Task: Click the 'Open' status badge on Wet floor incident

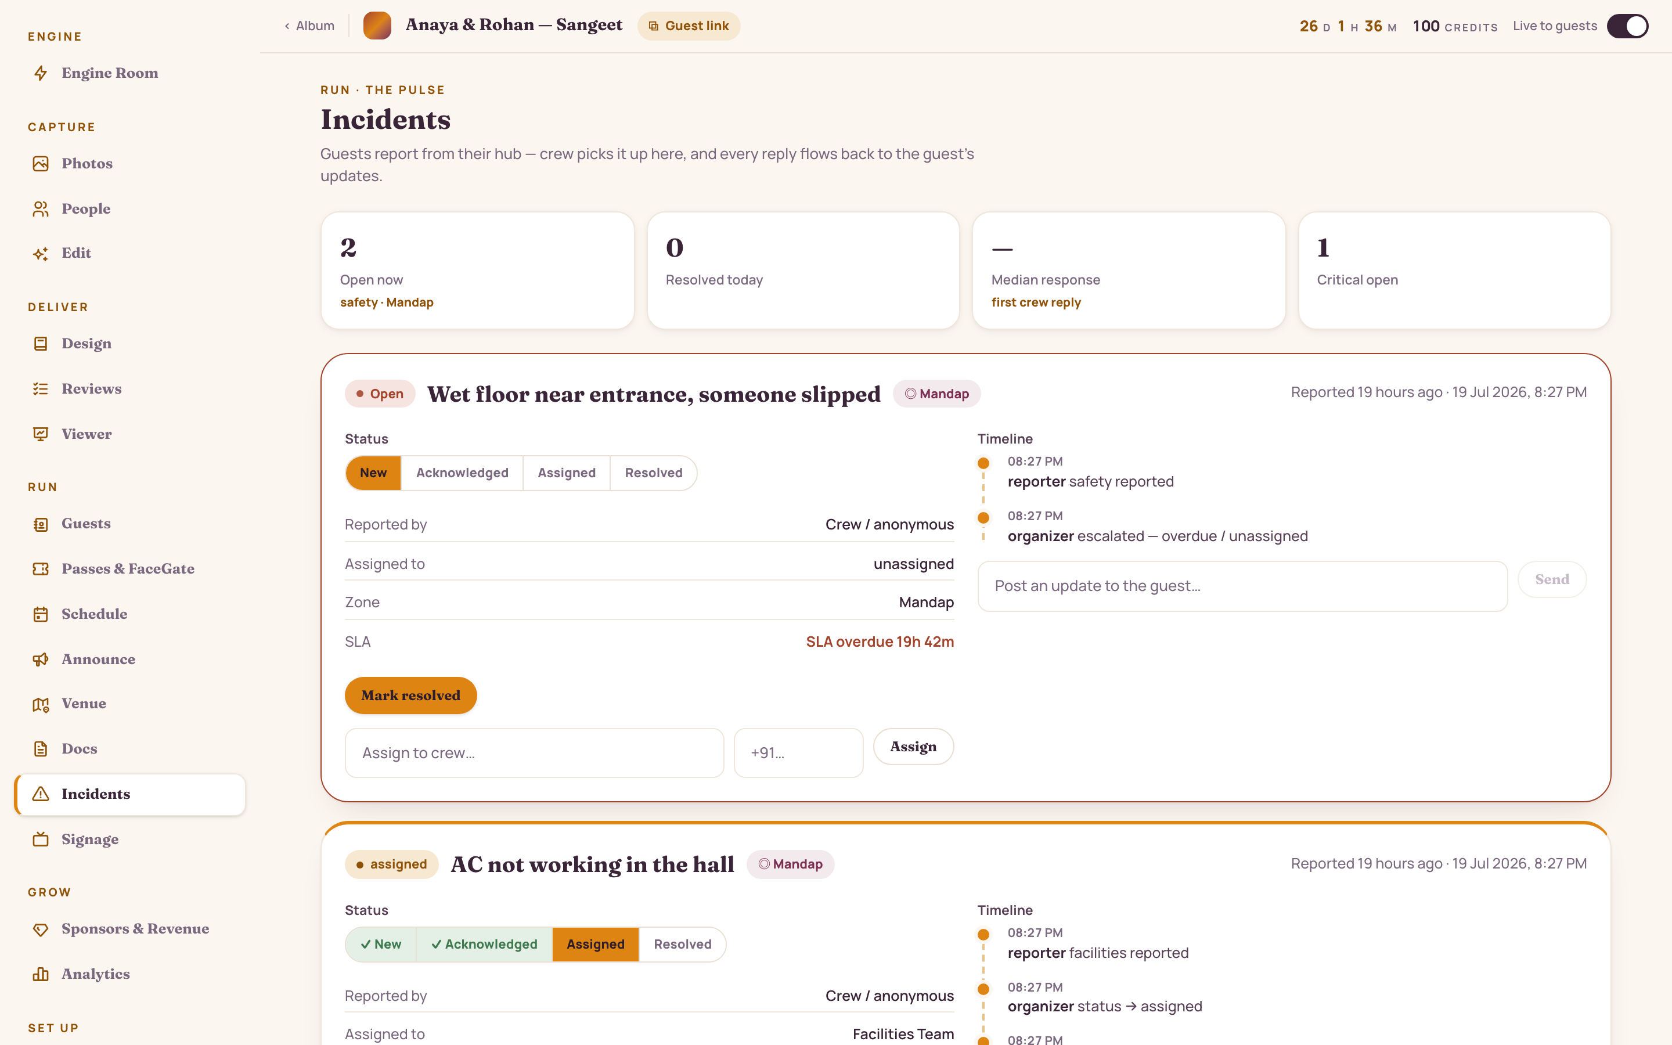Action: click(x=380, y=394)
